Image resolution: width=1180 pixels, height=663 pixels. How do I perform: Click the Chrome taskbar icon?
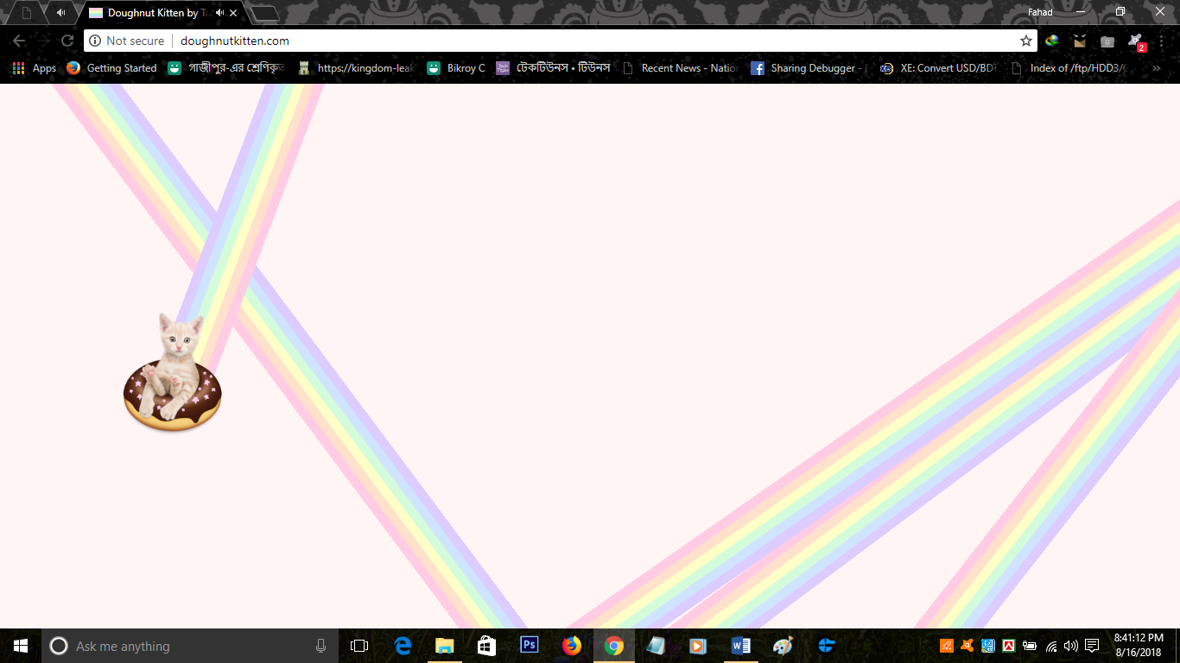(x=614, y=646)
